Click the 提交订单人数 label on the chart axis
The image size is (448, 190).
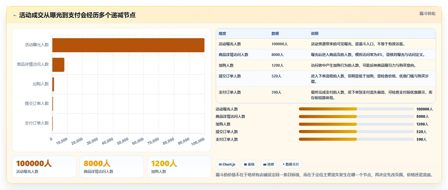(x=37, y=103)
